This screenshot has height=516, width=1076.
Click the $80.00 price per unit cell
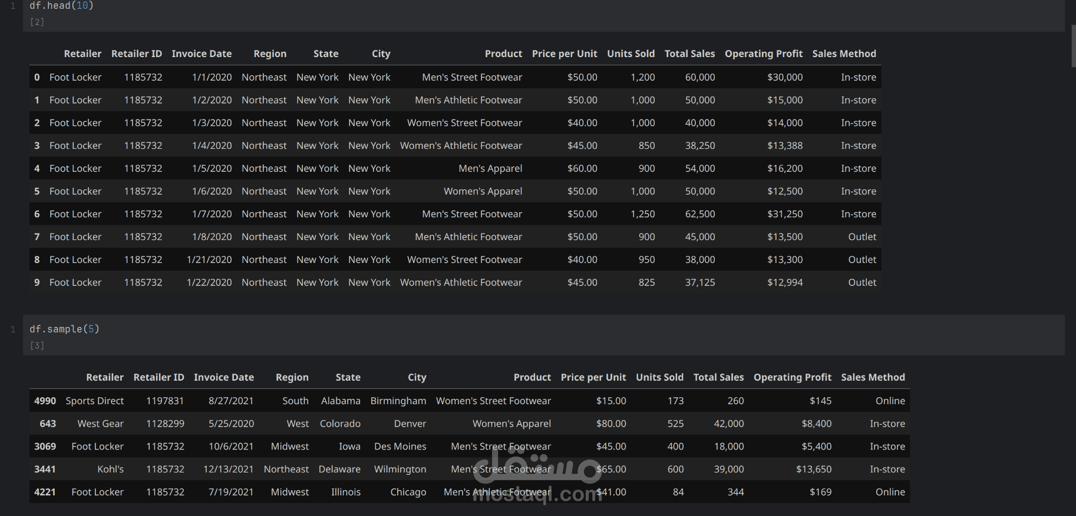click(611, 424)
